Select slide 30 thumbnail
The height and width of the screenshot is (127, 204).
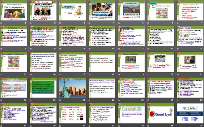point(43,113)
